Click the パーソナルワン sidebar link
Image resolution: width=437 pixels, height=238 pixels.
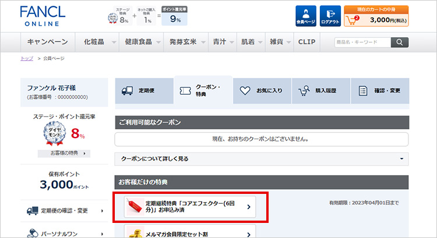click(x=64, y=233)
